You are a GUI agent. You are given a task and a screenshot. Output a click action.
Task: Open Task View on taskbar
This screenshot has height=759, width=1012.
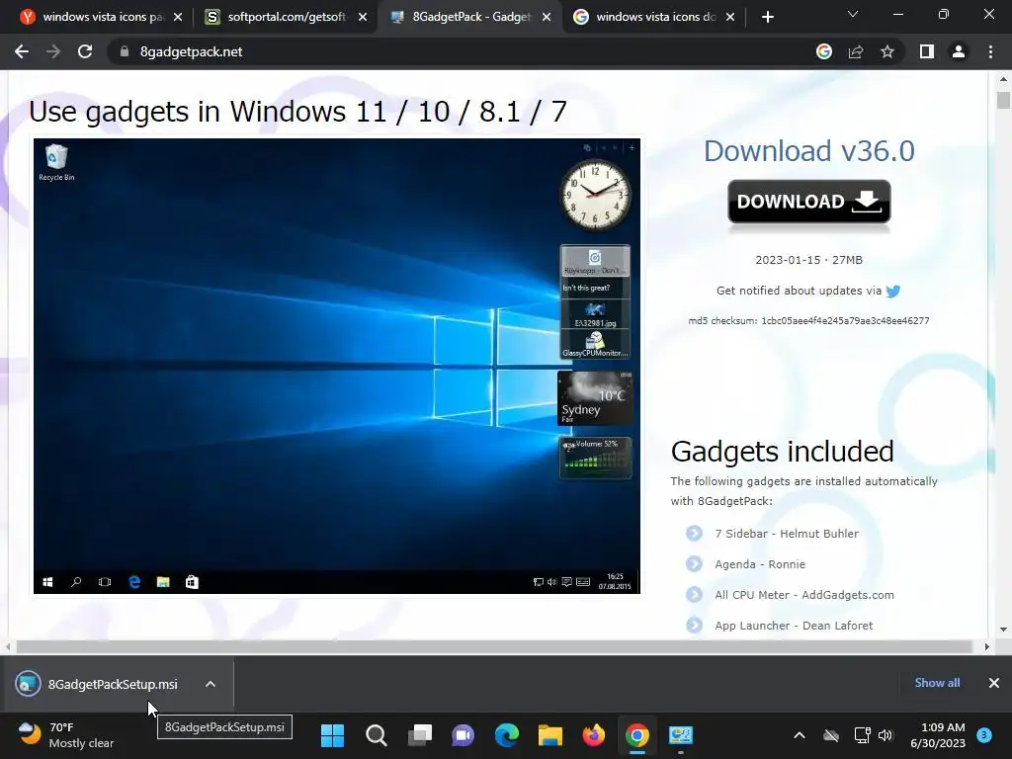point(419,735)
